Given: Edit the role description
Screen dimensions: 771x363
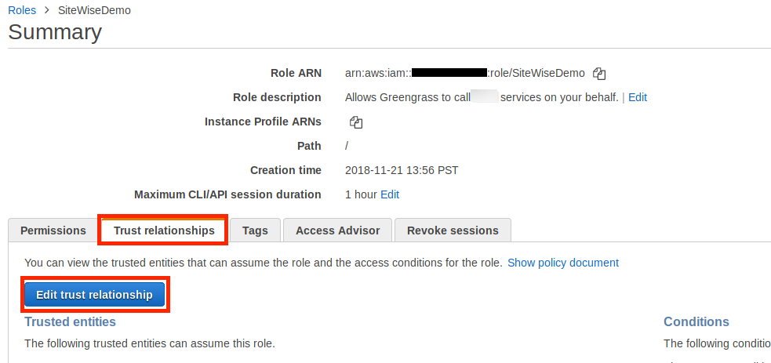Looking at the screenshot, I should coord(638,97).
